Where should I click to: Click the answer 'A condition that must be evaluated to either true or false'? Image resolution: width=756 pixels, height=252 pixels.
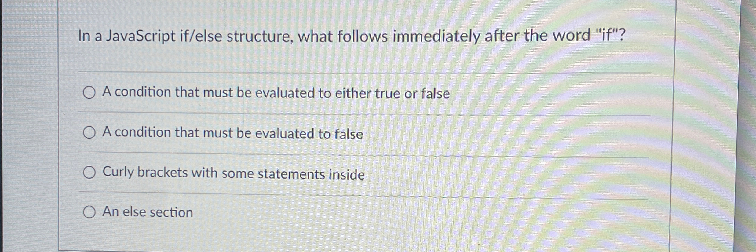pyautogui.click(x=275, y=93)
